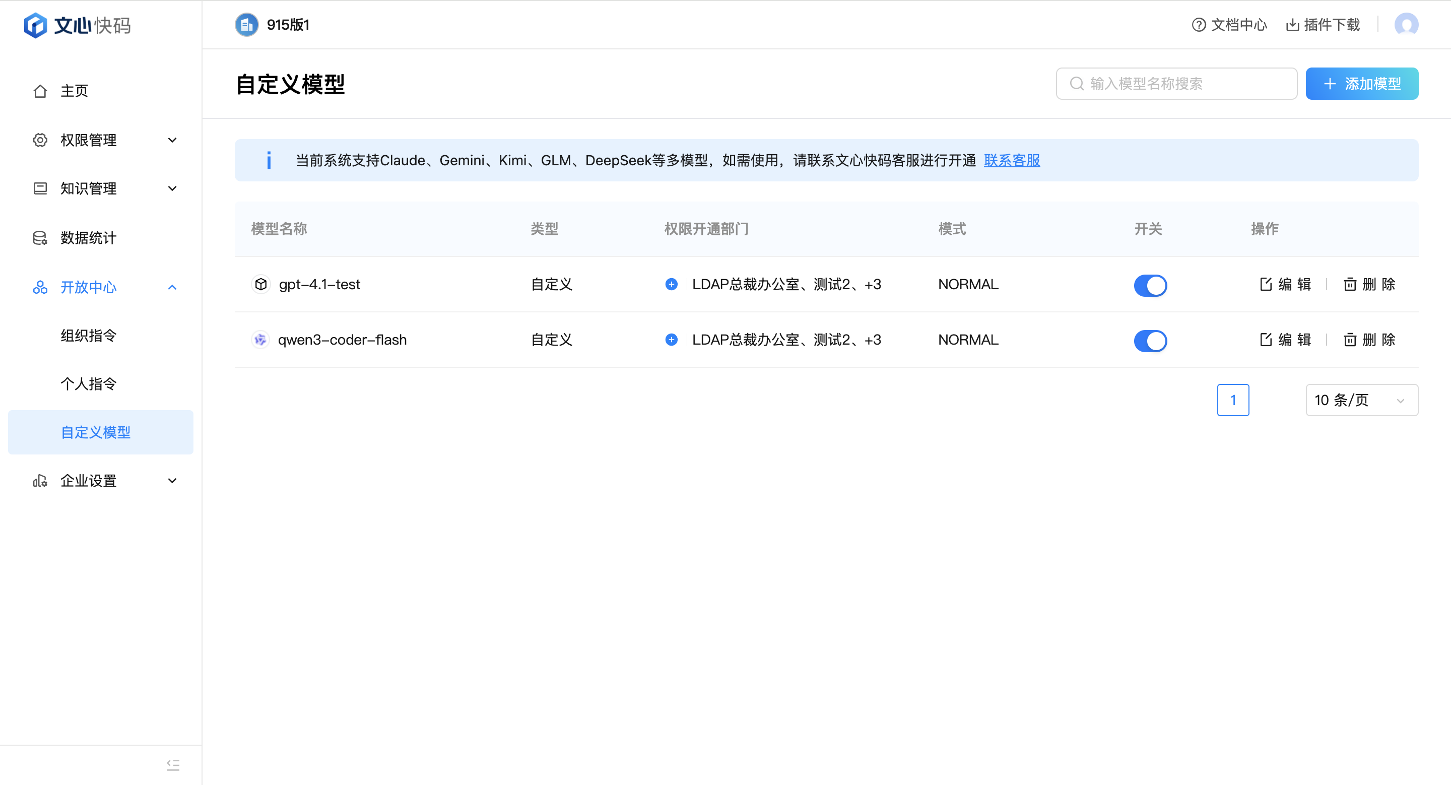Viewport: 1451px width, 785px height.
Task: Click the blue plus icon in gpt-4.1-test row
Action: [x=671, y=284]
